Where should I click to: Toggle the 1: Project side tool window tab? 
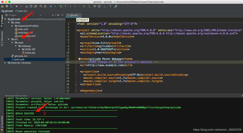2,21
